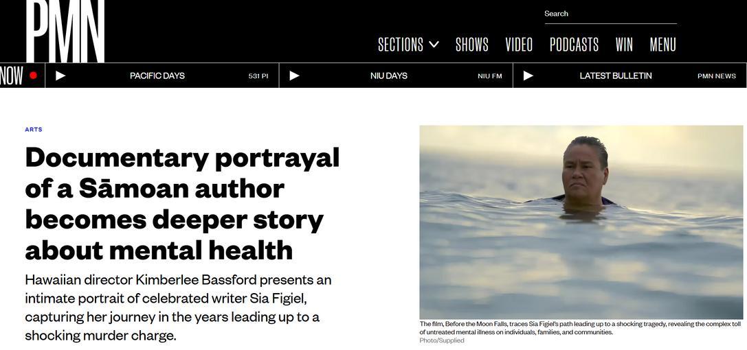Click the Now live label
The width and height of the screenshot is (747, 350).
click(x=12, y=75)
